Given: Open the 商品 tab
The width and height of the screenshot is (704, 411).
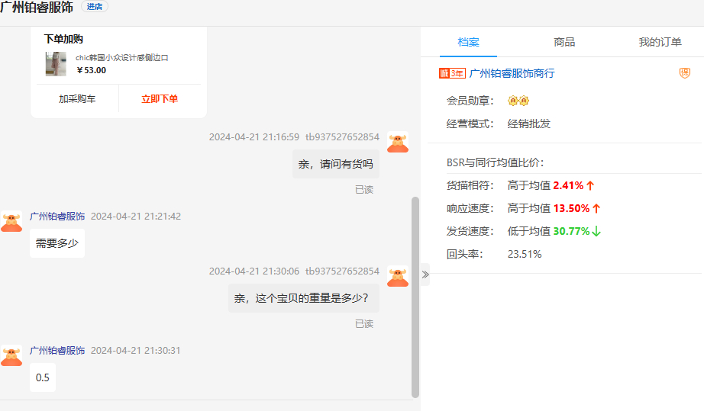Looking at the screenshot, I should pos(564,43).
